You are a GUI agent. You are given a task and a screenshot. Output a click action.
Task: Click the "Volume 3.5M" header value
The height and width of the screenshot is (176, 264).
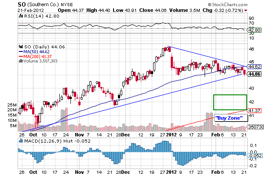click(184, 10)
